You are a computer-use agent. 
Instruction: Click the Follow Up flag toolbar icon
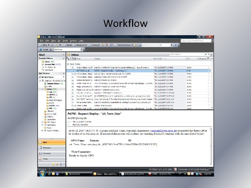tap(107, 45)
